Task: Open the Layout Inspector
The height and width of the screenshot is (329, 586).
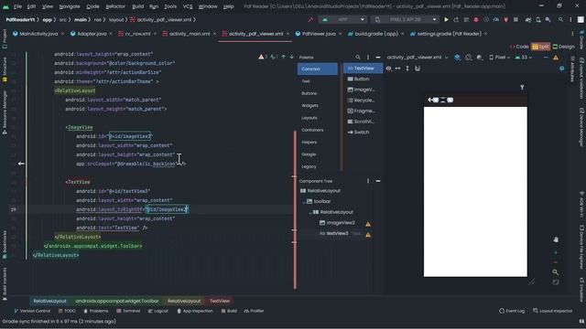Action: [552, 311]
